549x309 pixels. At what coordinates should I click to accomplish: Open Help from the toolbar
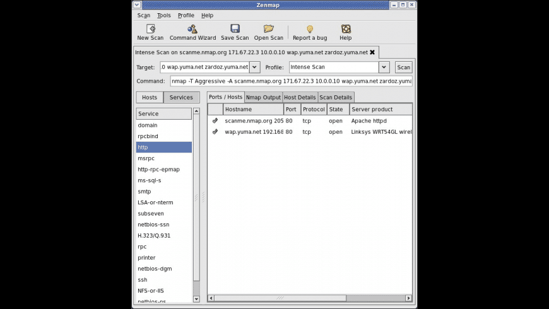(346, 33)
